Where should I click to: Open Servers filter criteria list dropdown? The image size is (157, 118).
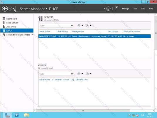coord(80,26)
